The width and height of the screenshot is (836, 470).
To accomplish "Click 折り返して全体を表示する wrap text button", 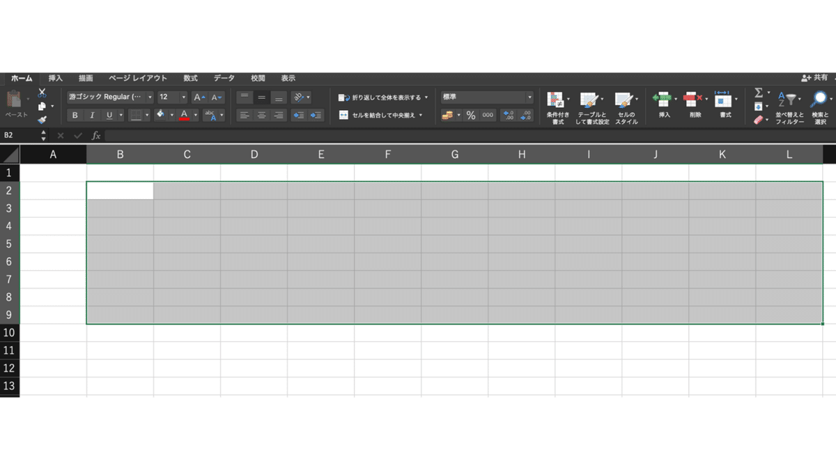I will (382, 97).
